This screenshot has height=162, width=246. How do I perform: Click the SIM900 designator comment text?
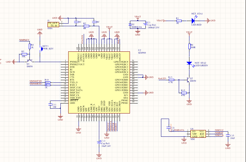[142, 53]
